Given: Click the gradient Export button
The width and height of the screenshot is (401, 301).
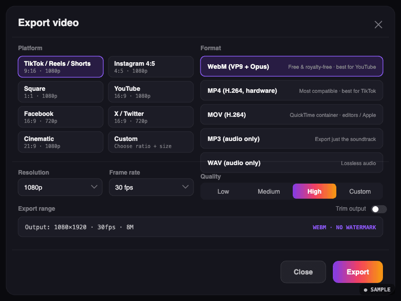Looking at the screenshot, I should pos(358,272).
